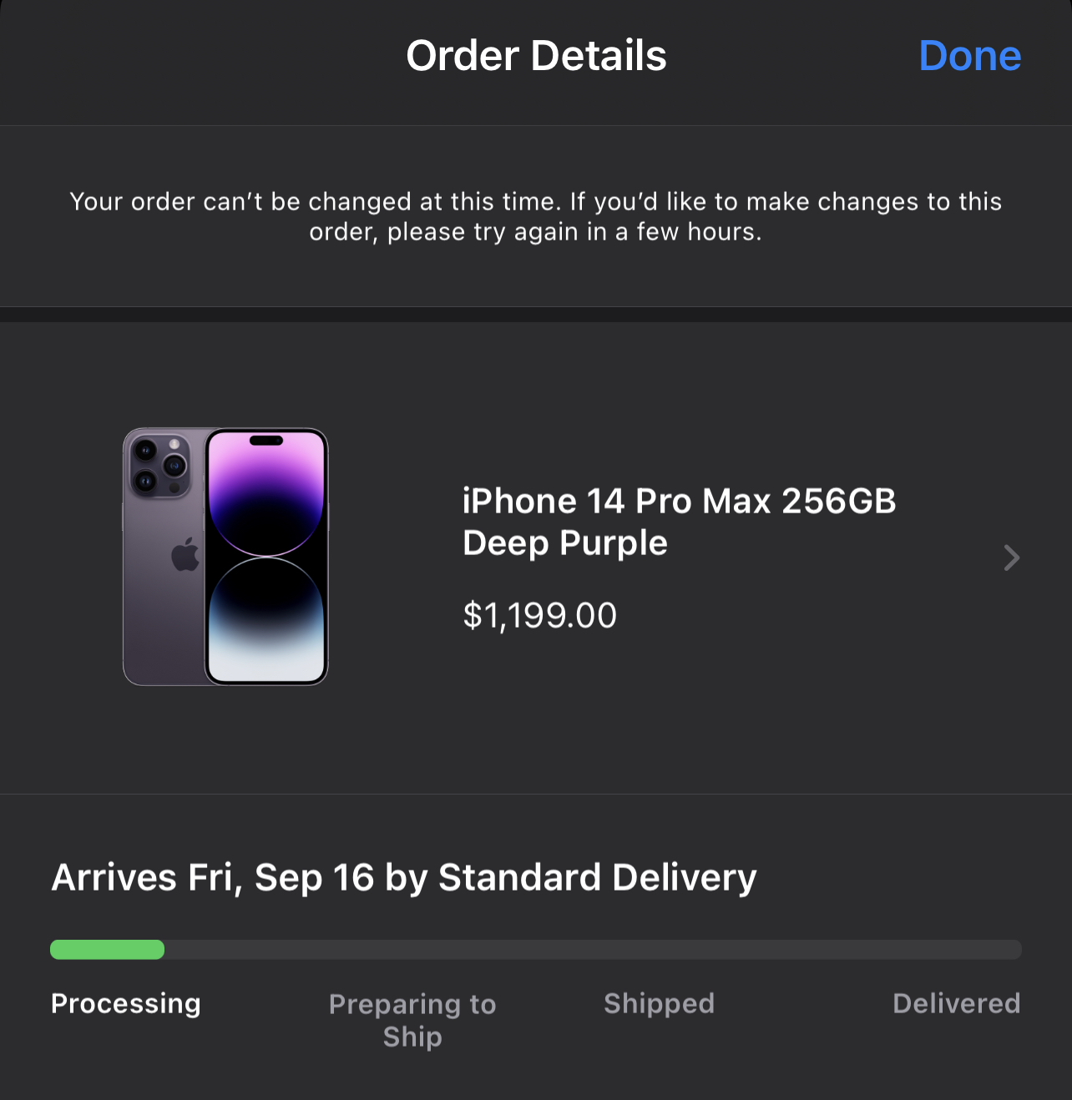Select the Processing status label
Screen dimensions: 1072x1100
pyautogui.click(x=126, y=1003)
